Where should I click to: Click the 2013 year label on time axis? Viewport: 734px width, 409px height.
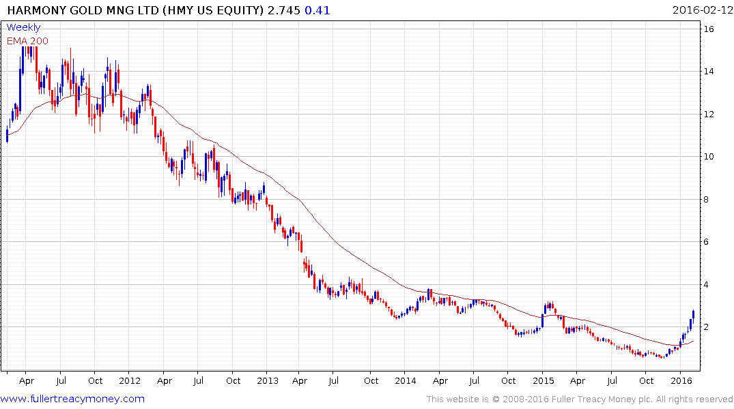pos(267,381)
